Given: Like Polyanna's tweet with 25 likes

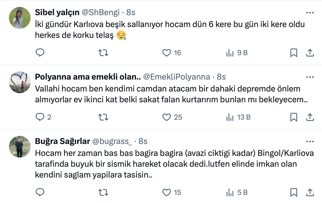Looking at the screenshot, I should (166, 117).
